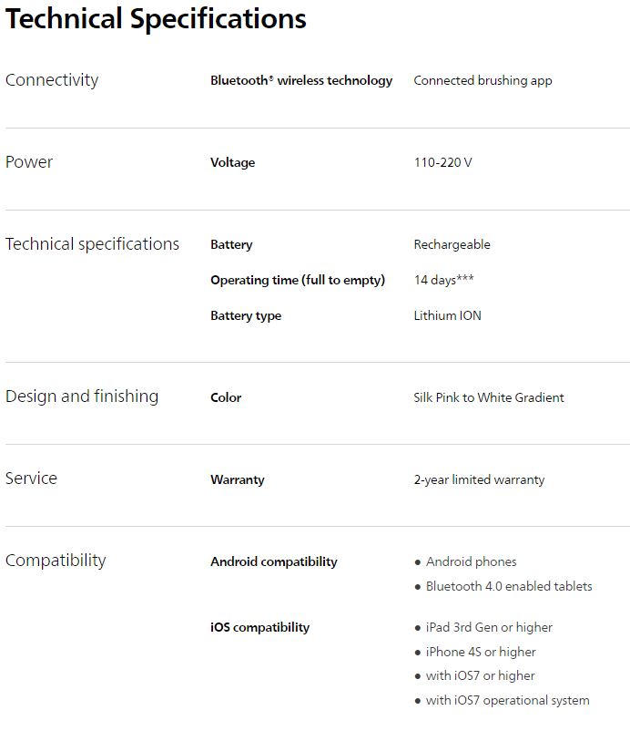The width and height of the screenshot is (630, 731).
Task: Click the Android compatibility label
Action: click(x=273, y=561)
